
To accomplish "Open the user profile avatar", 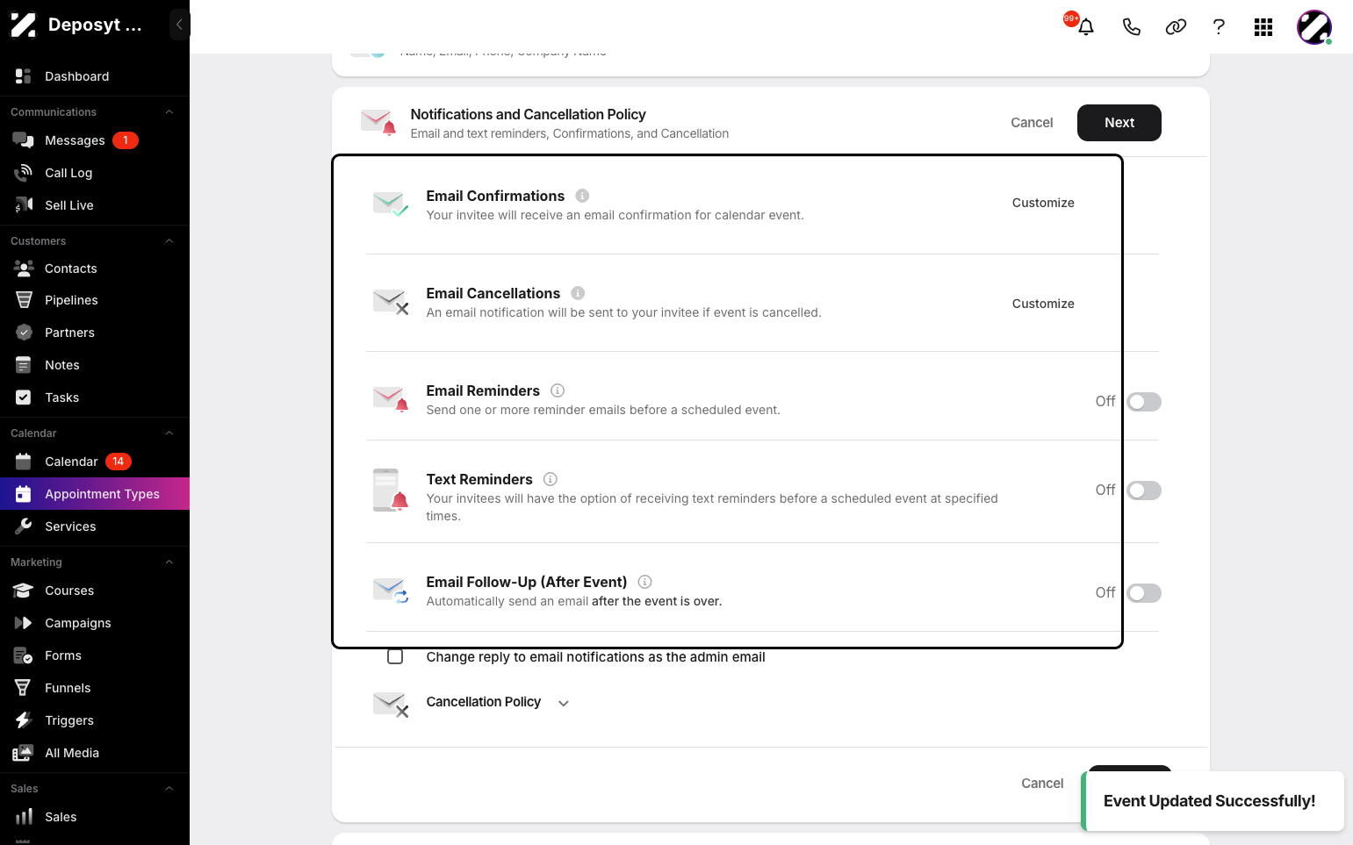I will [1314, 27].
